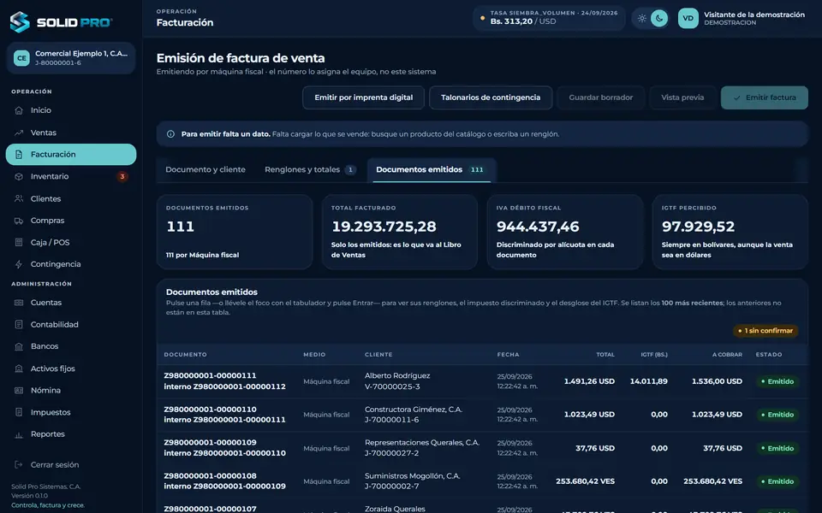Click Cerrar sesión logout icon
Screen dimensions: 822x513
[19, 465]
